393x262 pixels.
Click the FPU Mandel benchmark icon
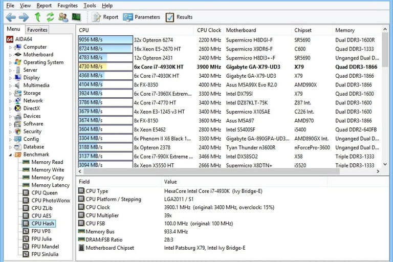point(26,247)
